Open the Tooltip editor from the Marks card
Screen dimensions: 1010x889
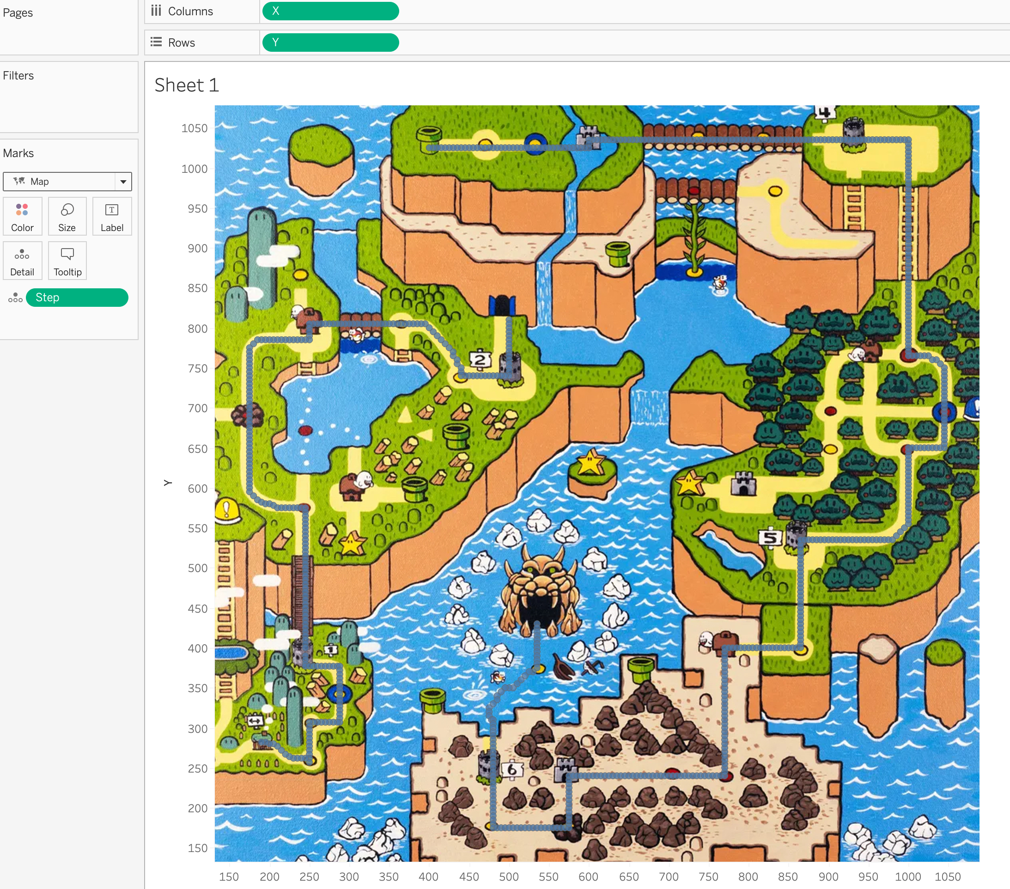coord(67,261)
